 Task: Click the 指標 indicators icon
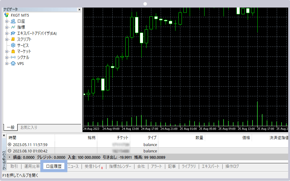click(13, 27)
